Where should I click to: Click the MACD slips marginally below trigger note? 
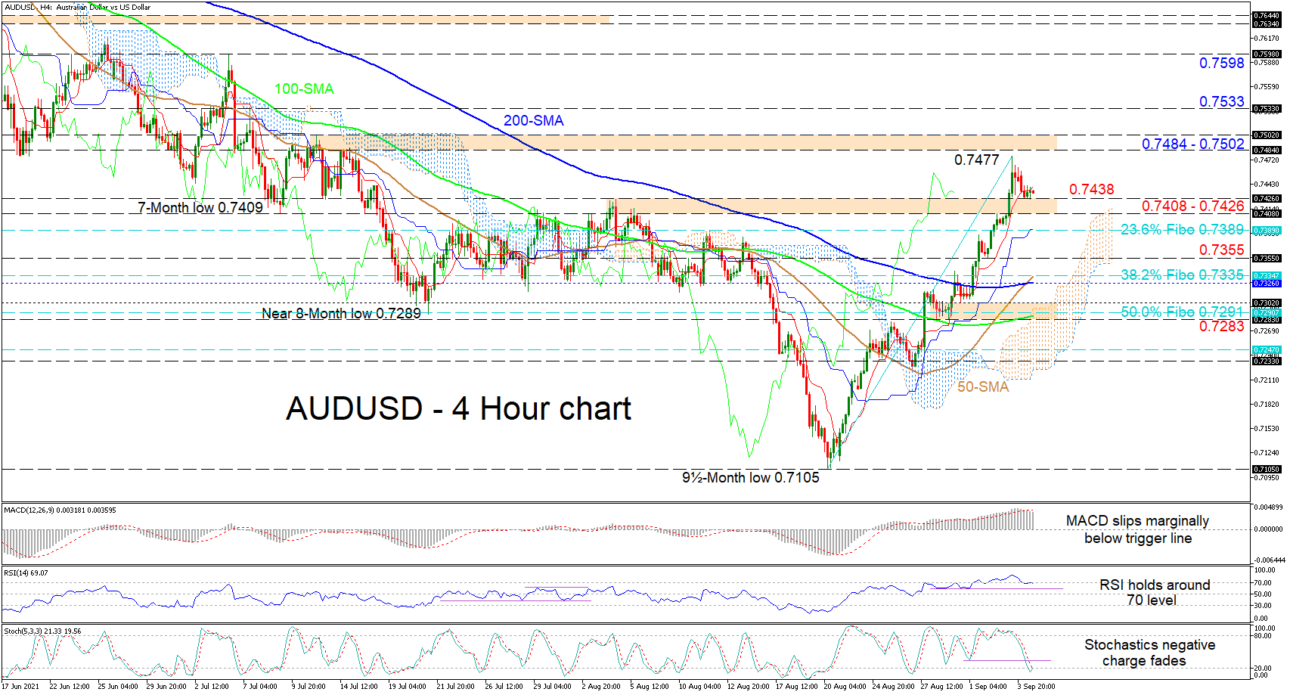[1138, 529]
